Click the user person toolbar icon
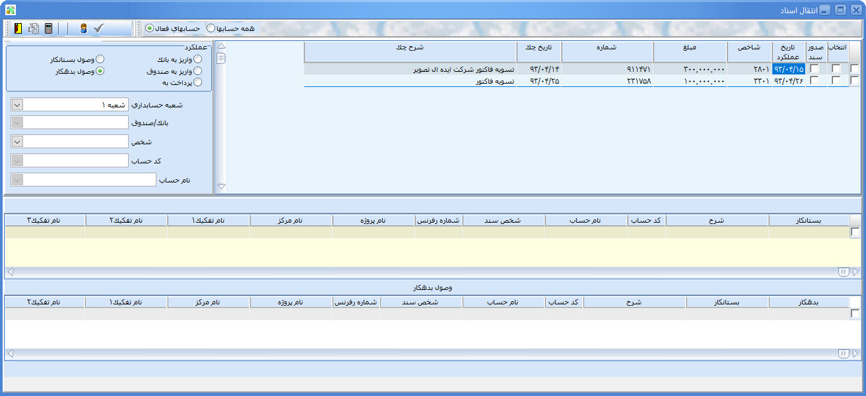The image size is (866, 396). click(x=83, y=28)
